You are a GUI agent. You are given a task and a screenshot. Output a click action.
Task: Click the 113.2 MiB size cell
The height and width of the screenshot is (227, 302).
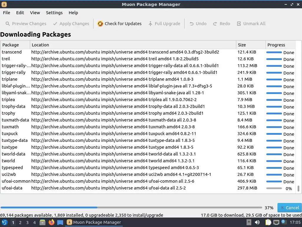(247, 66)
